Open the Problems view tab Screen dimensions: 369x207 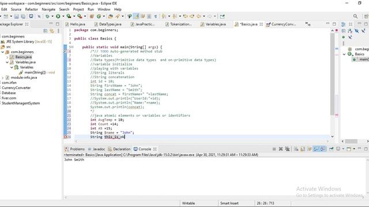coord(74,149)
